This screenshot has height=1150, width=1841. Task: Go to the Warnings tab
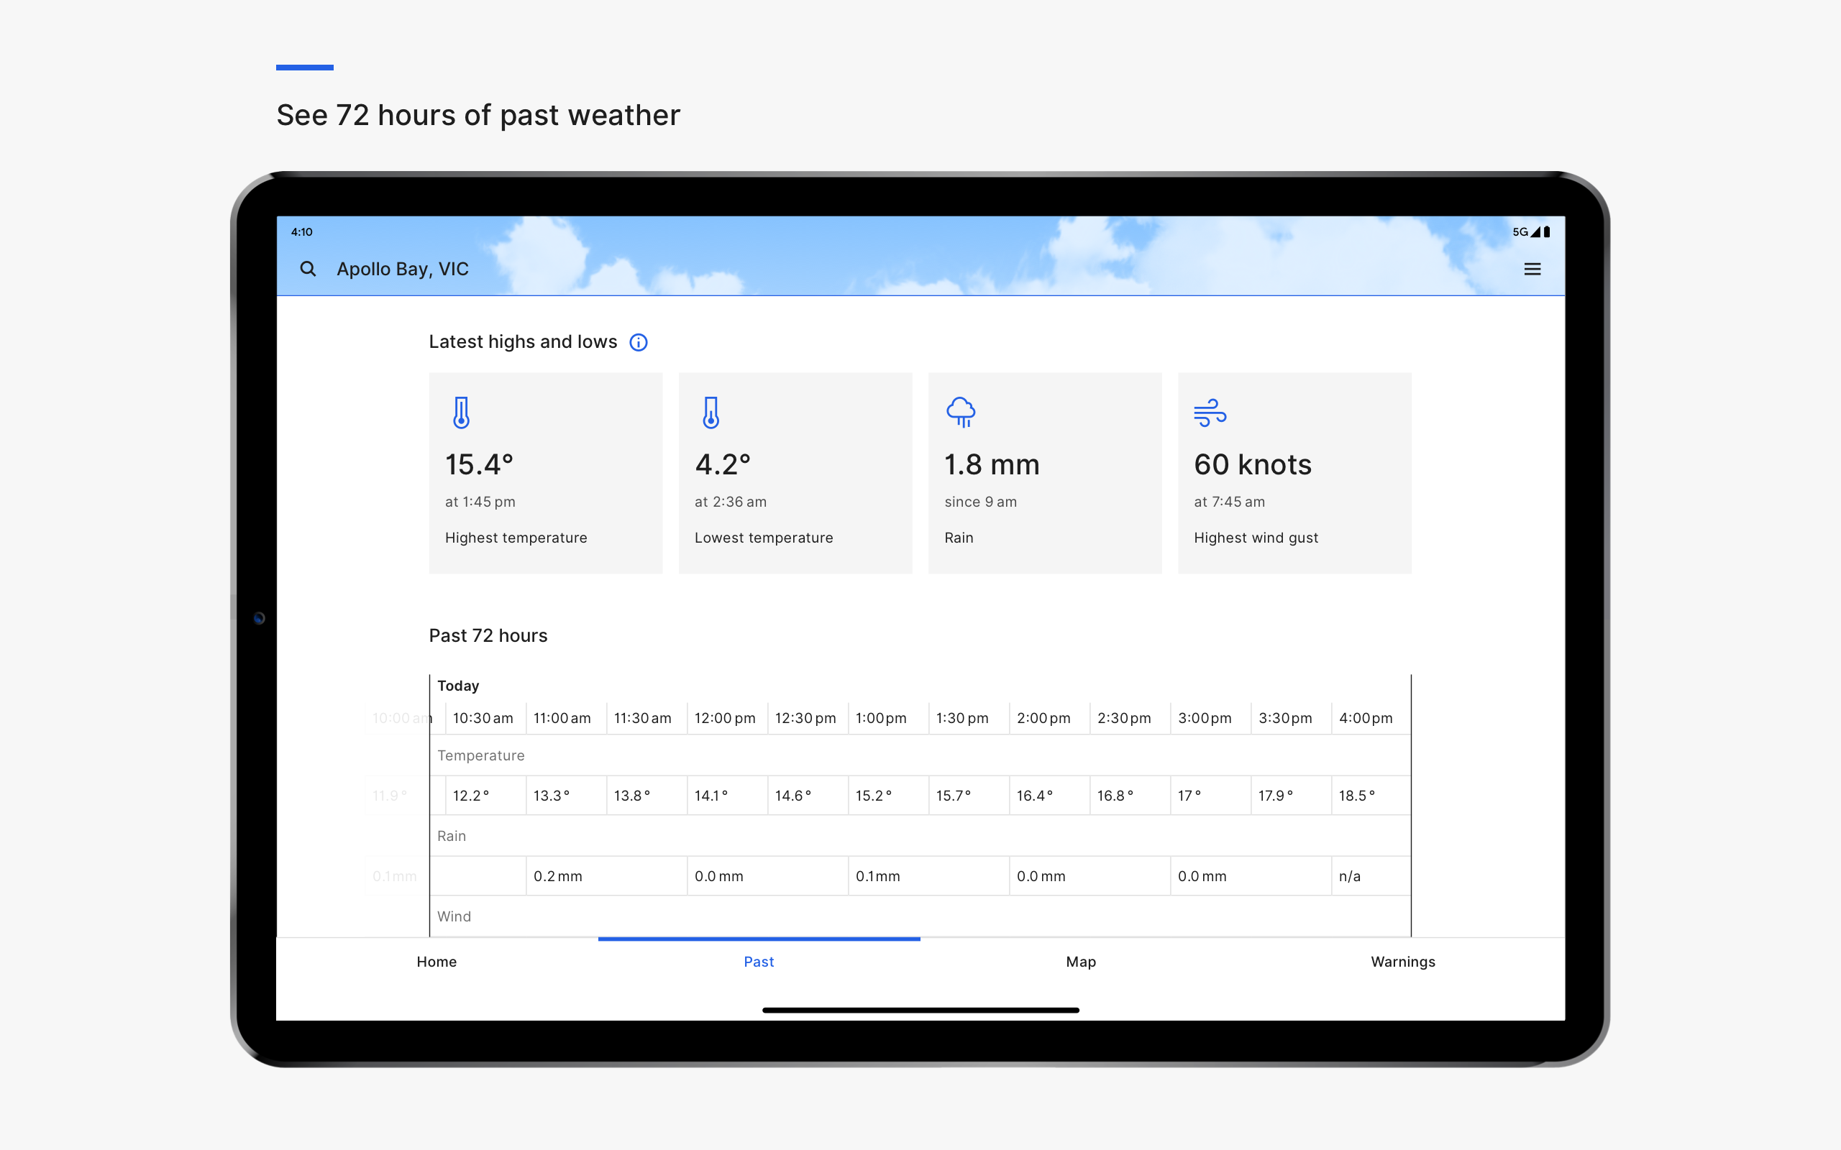(1402, 962)
